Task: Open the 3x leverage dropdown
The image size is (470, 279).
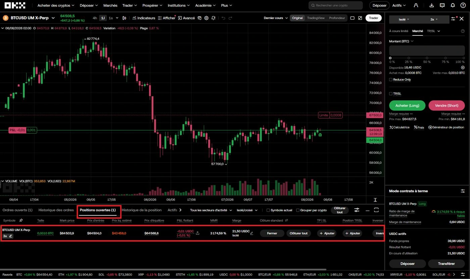Action: tap(434, 19)
